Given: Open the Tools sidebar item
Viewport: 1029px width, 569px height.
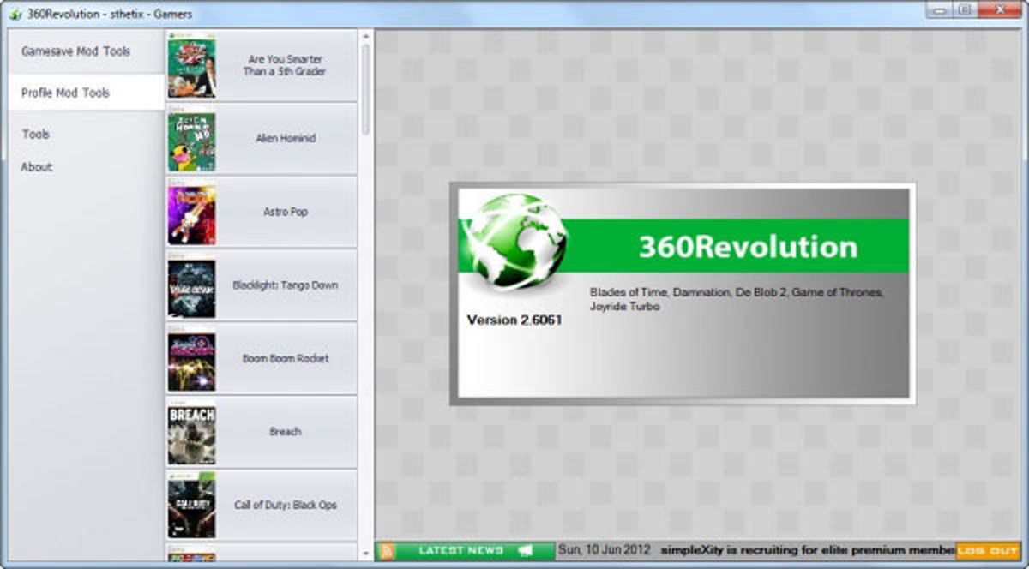Looking at the screenshot, I should (x=36, y=135).
